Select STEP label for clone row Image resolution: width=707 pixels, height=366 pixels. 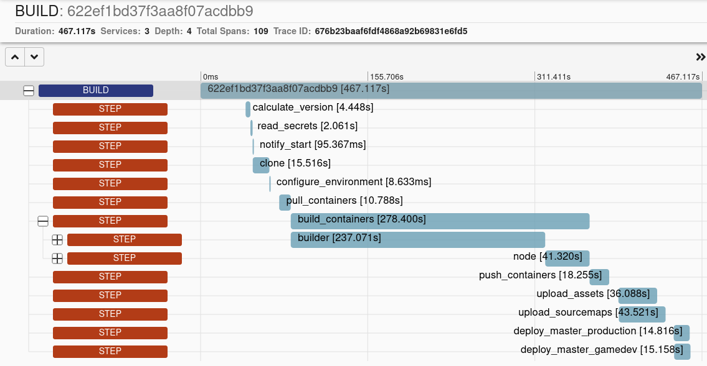[110, 165]
